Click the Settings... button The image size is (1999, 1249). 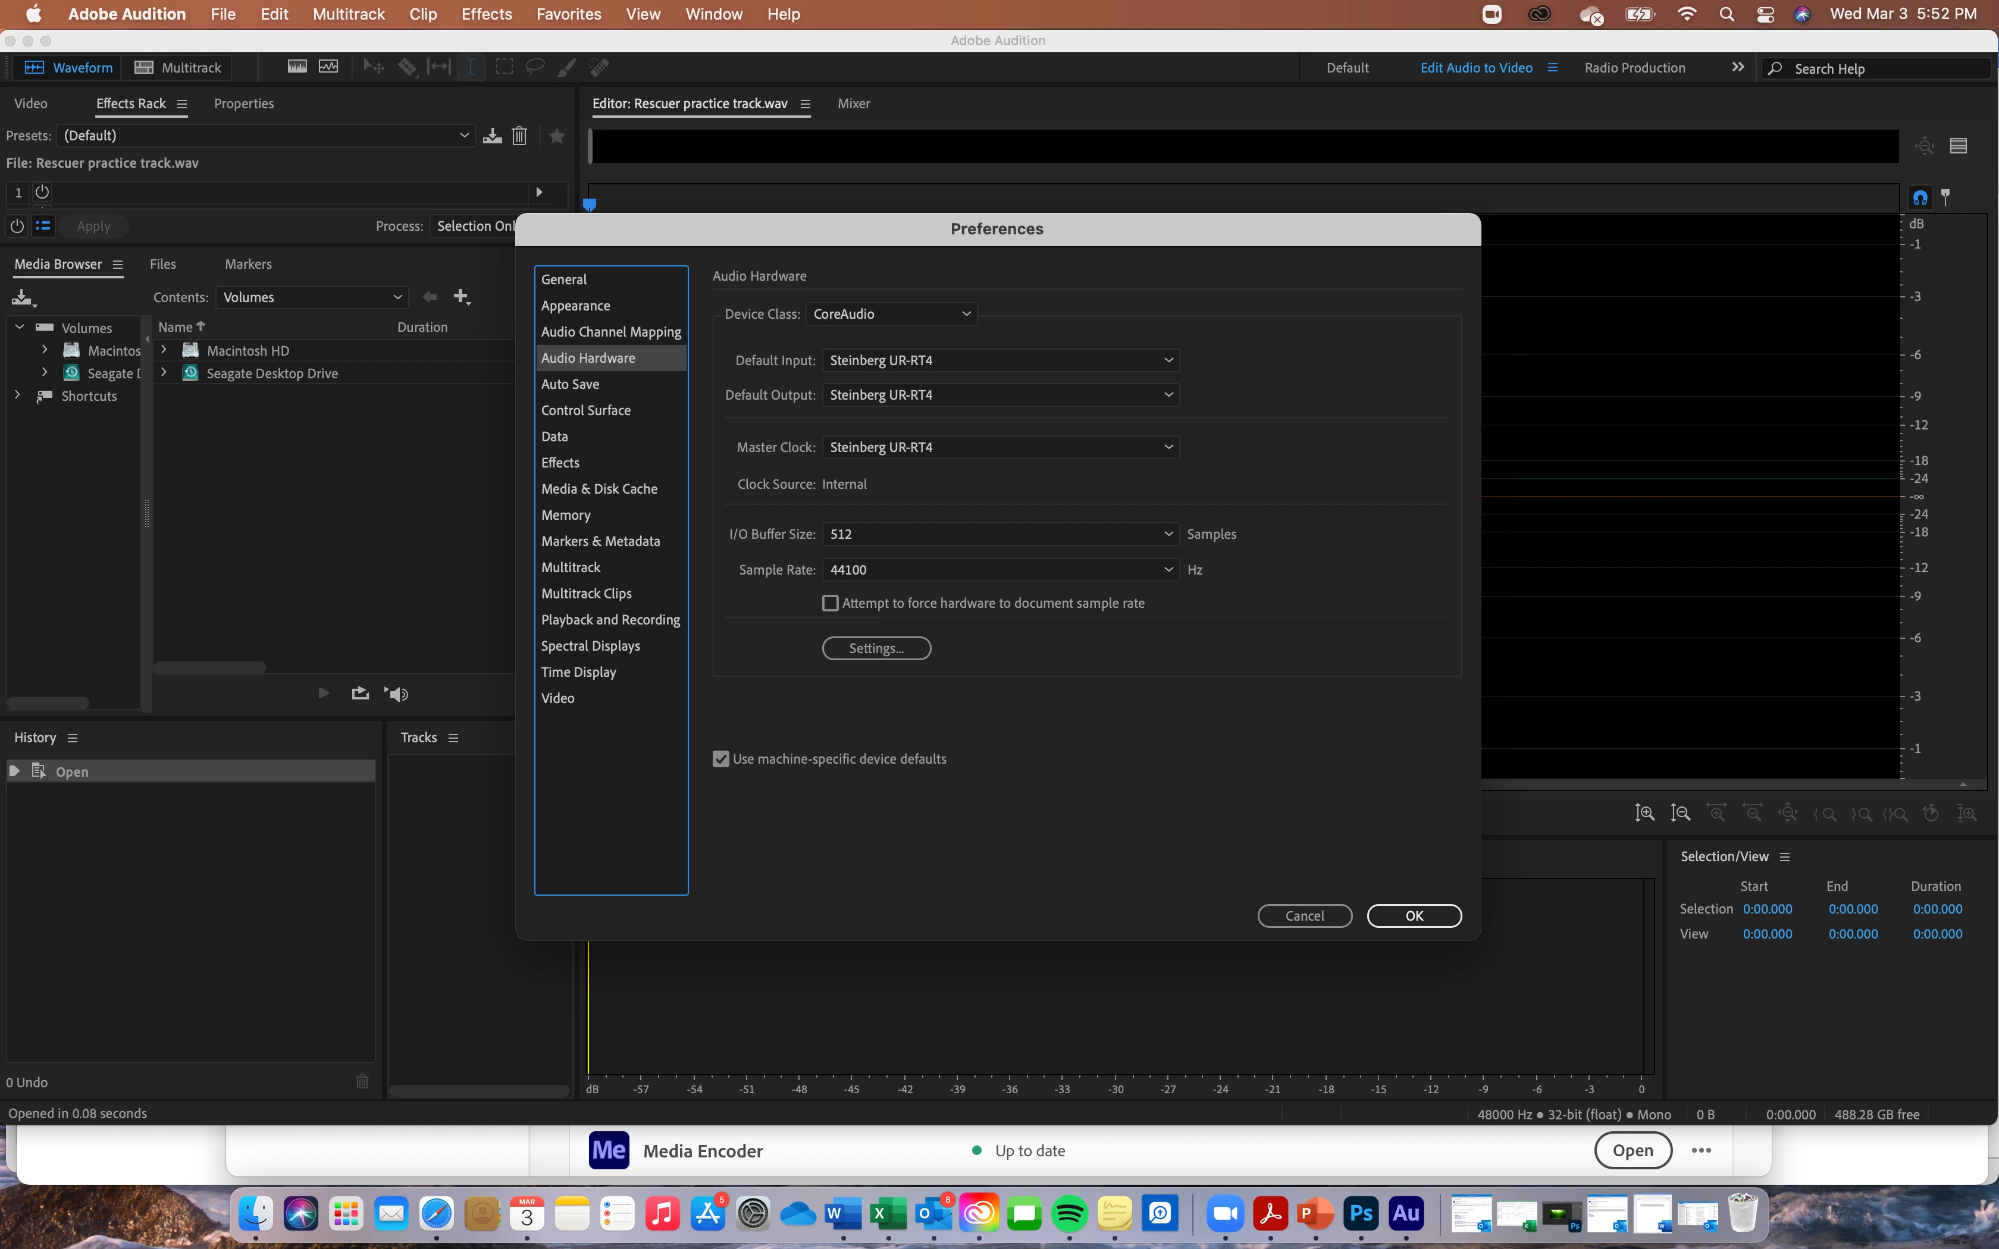[876, 648]
